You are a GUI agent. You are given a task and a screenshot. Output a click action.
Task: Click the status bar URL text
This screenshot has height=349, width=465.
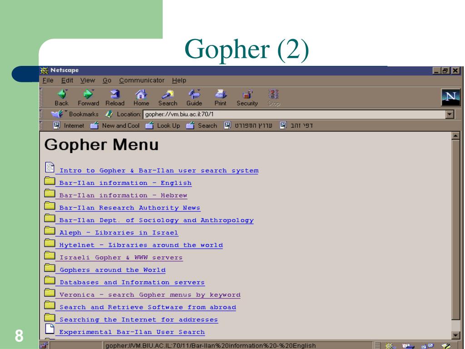point(211,346)
